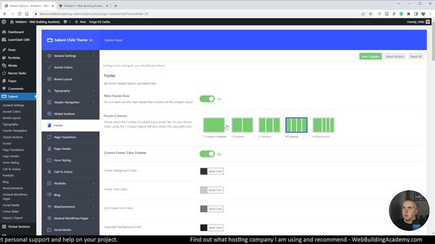Go back with the browser back arrow
Screen dimensions: 435x244
pyautogui.click(x=5, y=14)
